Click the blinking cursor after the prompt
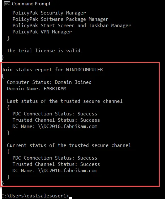This screenshot has height=199, width=165. pos(71,198)
